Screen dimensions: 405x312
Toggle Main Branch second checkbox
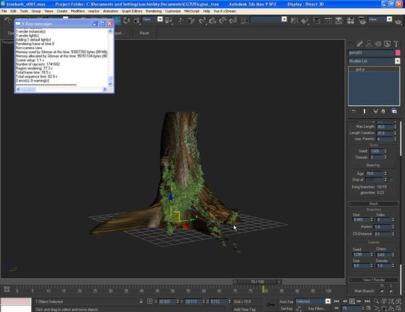click(392, 290)
